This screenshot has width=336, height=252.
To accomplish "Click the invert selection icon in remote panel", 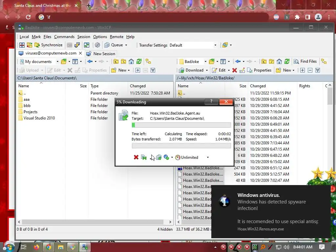I will coord(318,70).
